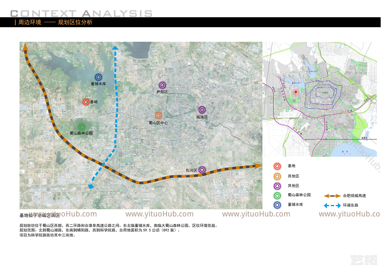Screen dimensions: 381x269
Task: Click the red circle icon beside 基地 in the legend
Action: (x=277, y=166)
